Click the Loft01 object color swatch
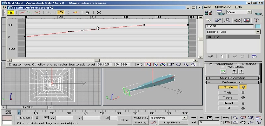Image resolution: width=265 pixels, height=126 pixels. coord(258,26)
